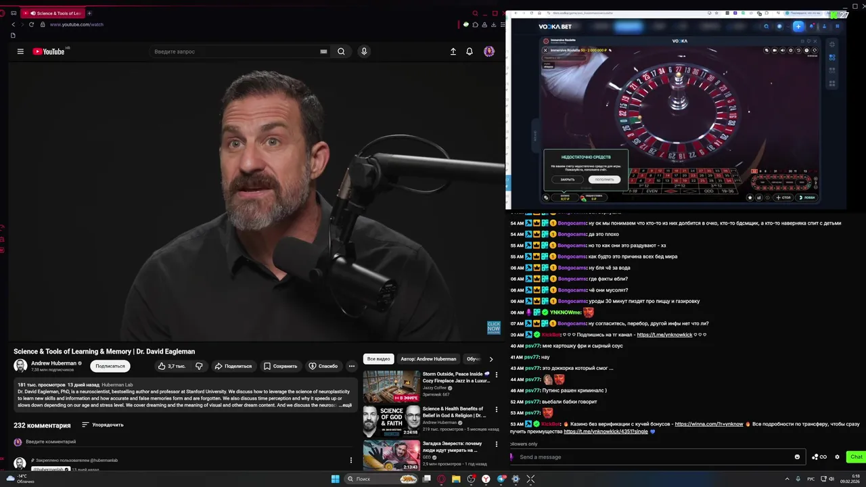866x487 pixels.
Task: Open winna.com link in chat
Action: coord(709,424)
